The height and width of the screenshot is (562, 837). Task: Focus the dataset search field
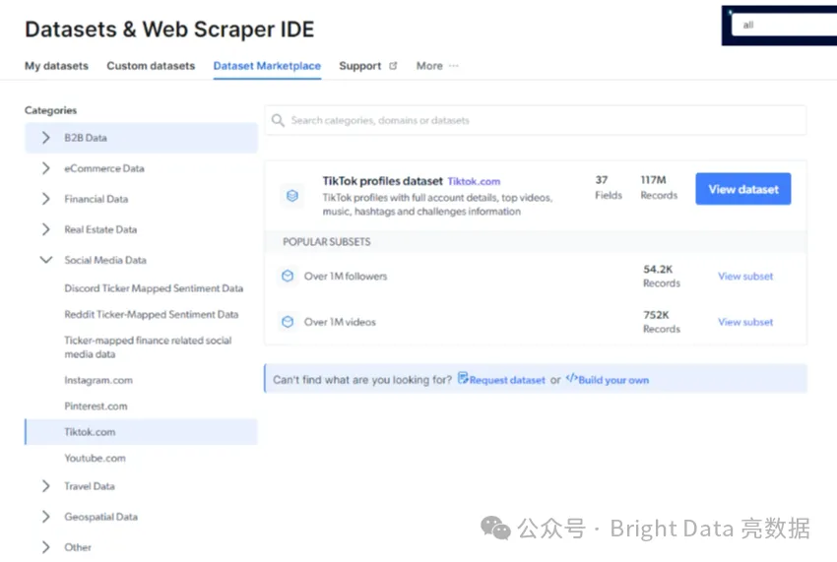click(x=542, y=121)
